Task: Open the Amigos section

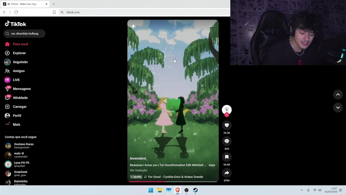Action: tap(19, 71)
